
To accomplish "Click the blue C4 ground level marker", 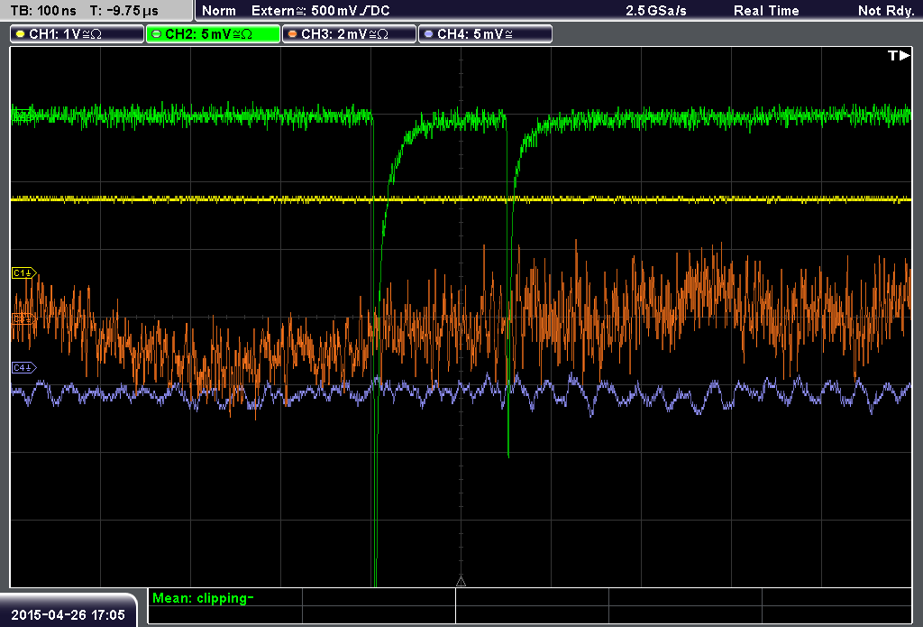I will (24, 368).
